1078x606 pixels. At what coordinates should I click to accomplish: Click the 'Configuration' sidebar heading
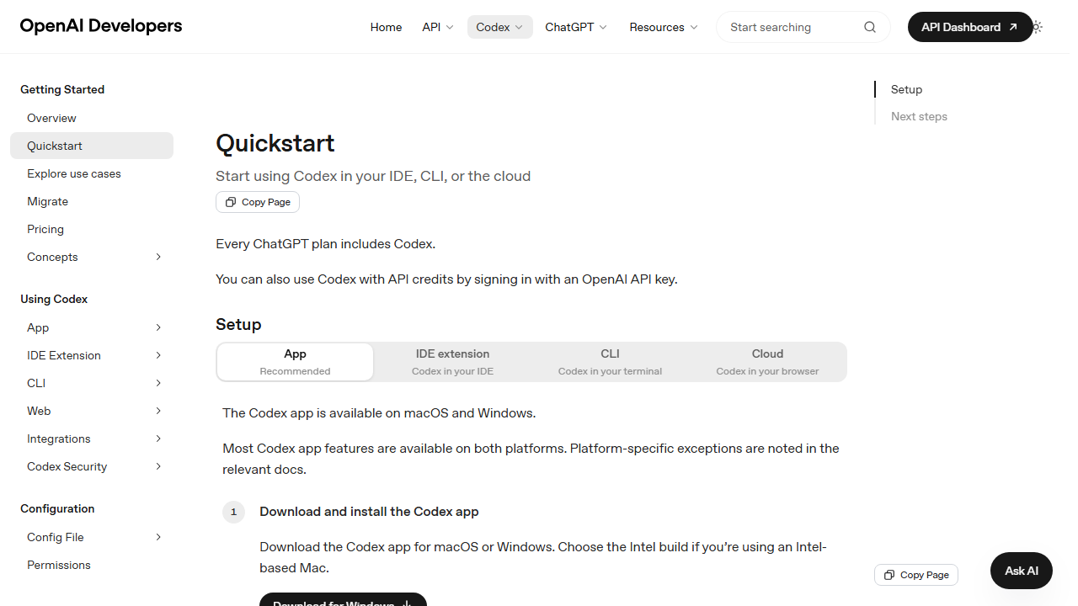[57, 508]
